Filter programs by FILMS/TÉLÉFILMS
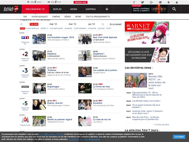This screenshot has width=189, height=142. point(32,28)
